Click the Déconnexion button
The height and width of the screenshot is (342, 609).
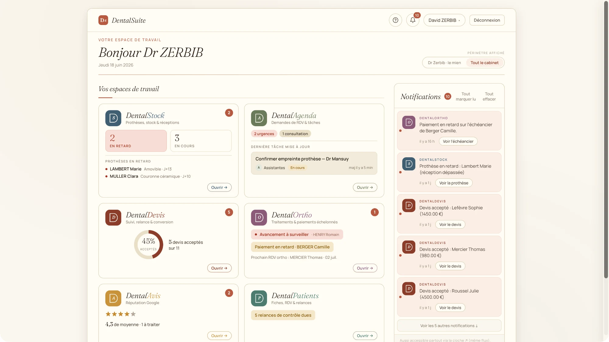(487, 20)
